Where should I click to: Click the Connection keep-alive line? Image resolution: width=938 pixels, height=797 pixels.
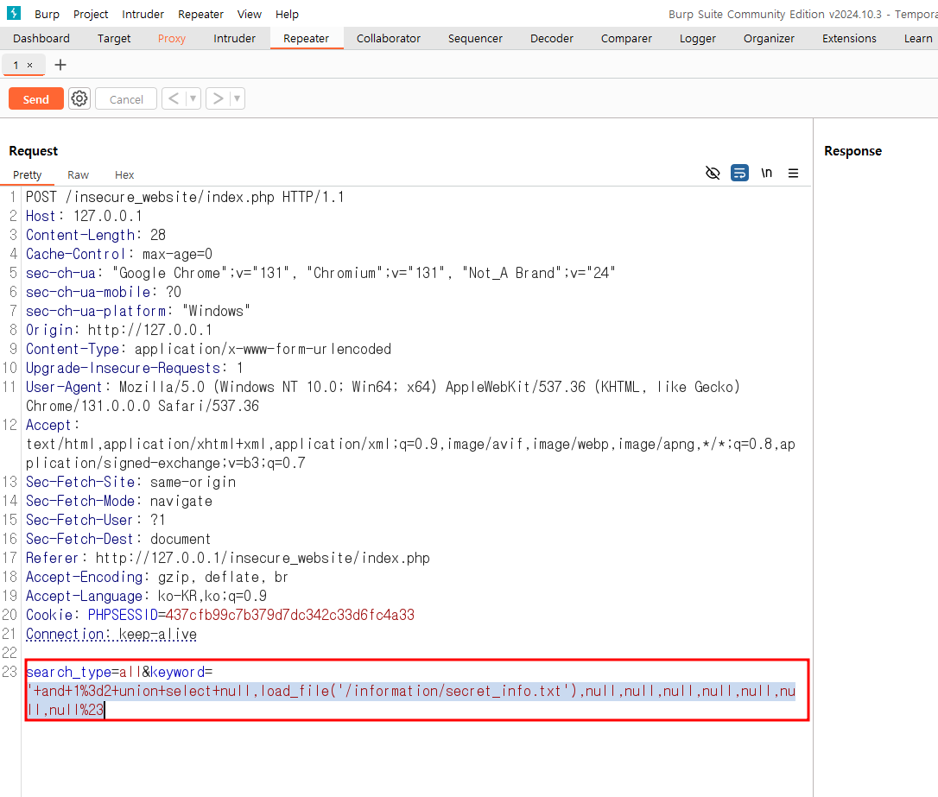click(111, 634)
